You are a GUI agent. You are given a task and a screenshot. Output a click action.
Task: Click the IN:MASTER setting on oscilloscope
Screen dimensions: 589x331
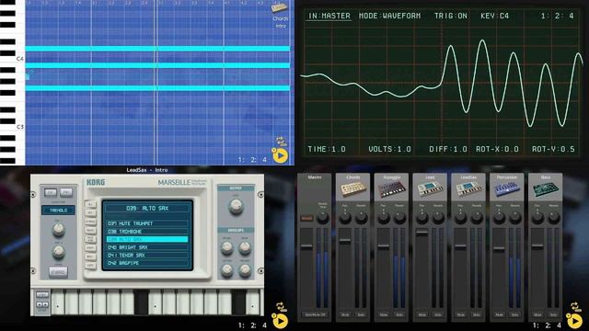click(329, 16)
